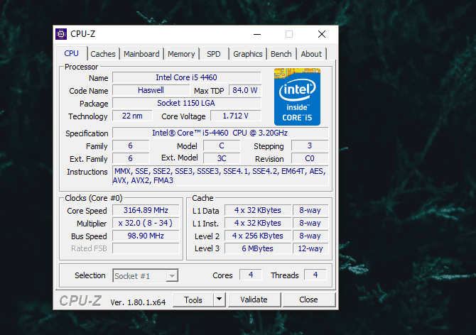Close the CPU-Z window via title bar

(322, 34)
